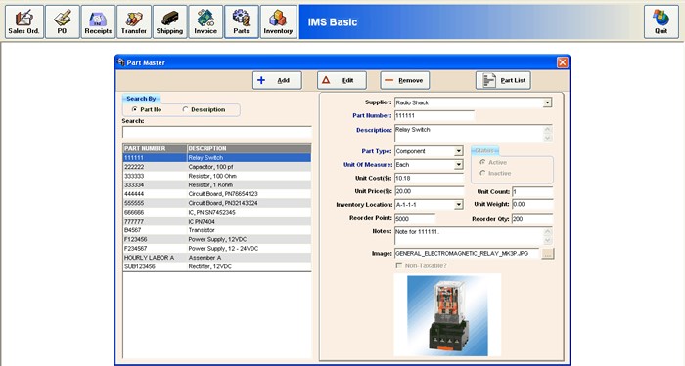Select the Power Supply, 12VDC row
685x366 pixels.
[x=217, y=239]
